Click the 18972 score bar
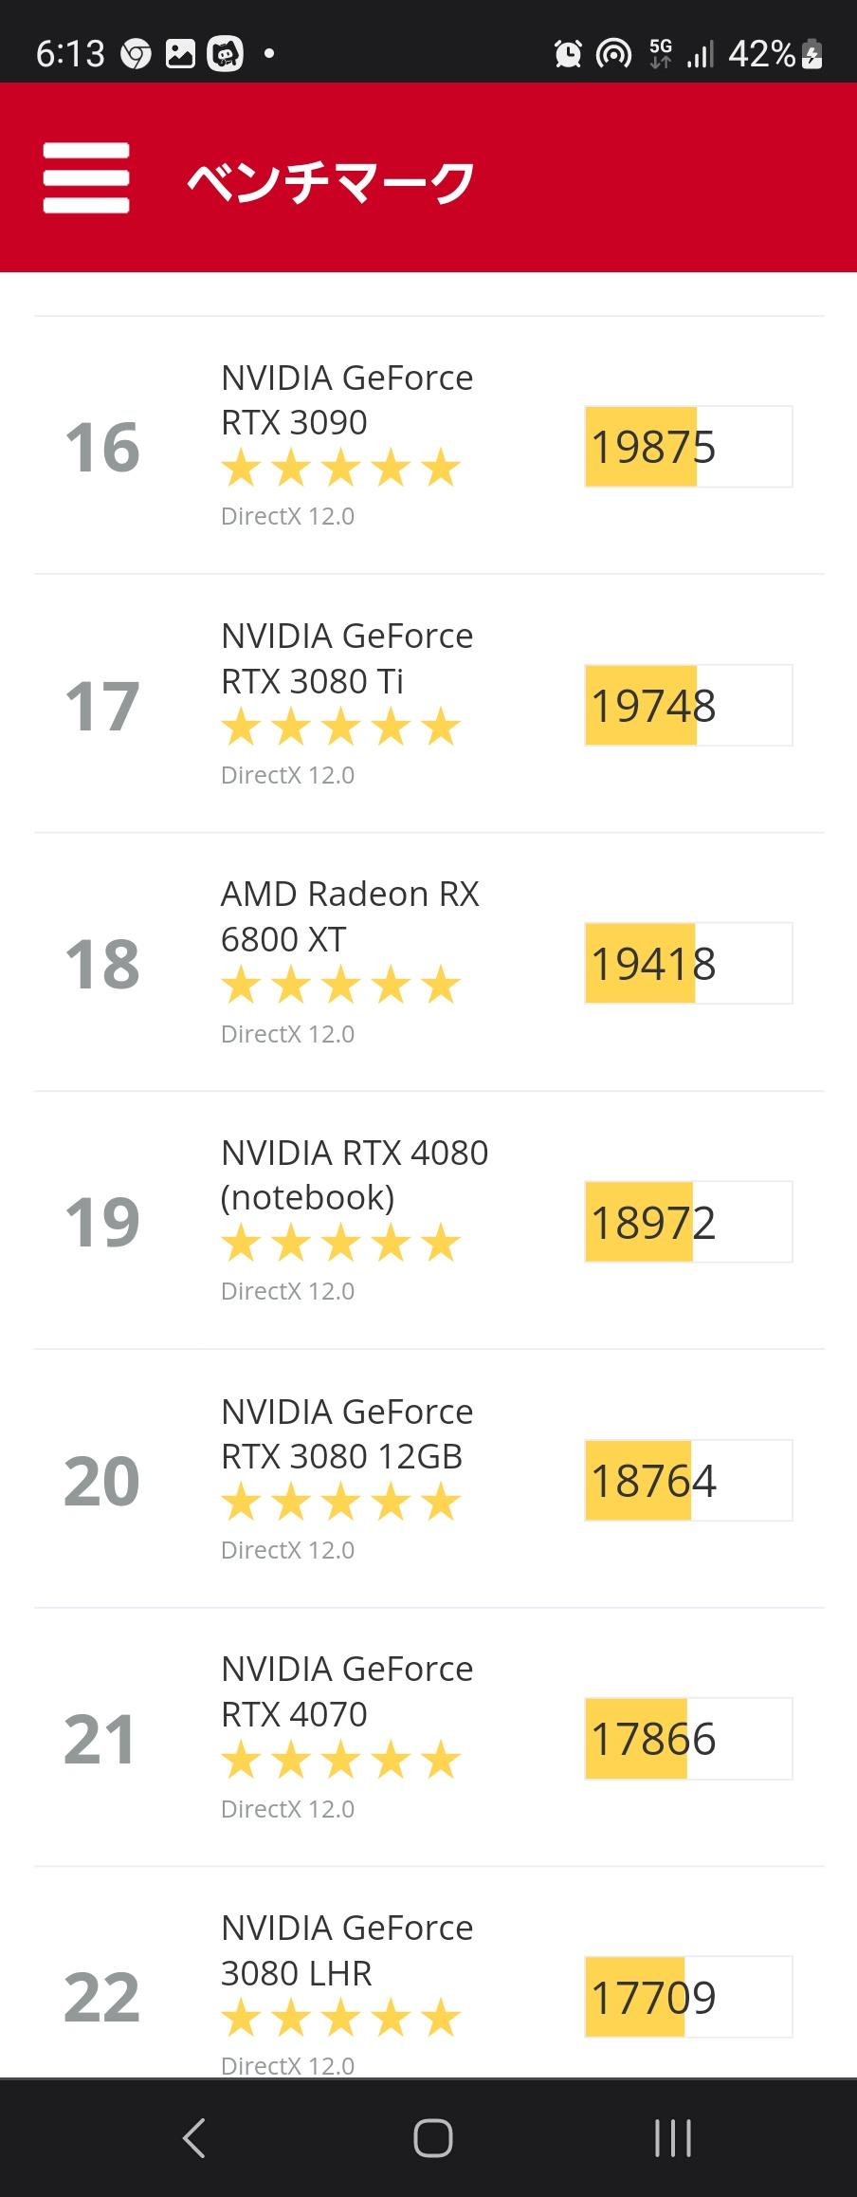Viewport: 857px width, 2197px height. [x=688, y=1222]
